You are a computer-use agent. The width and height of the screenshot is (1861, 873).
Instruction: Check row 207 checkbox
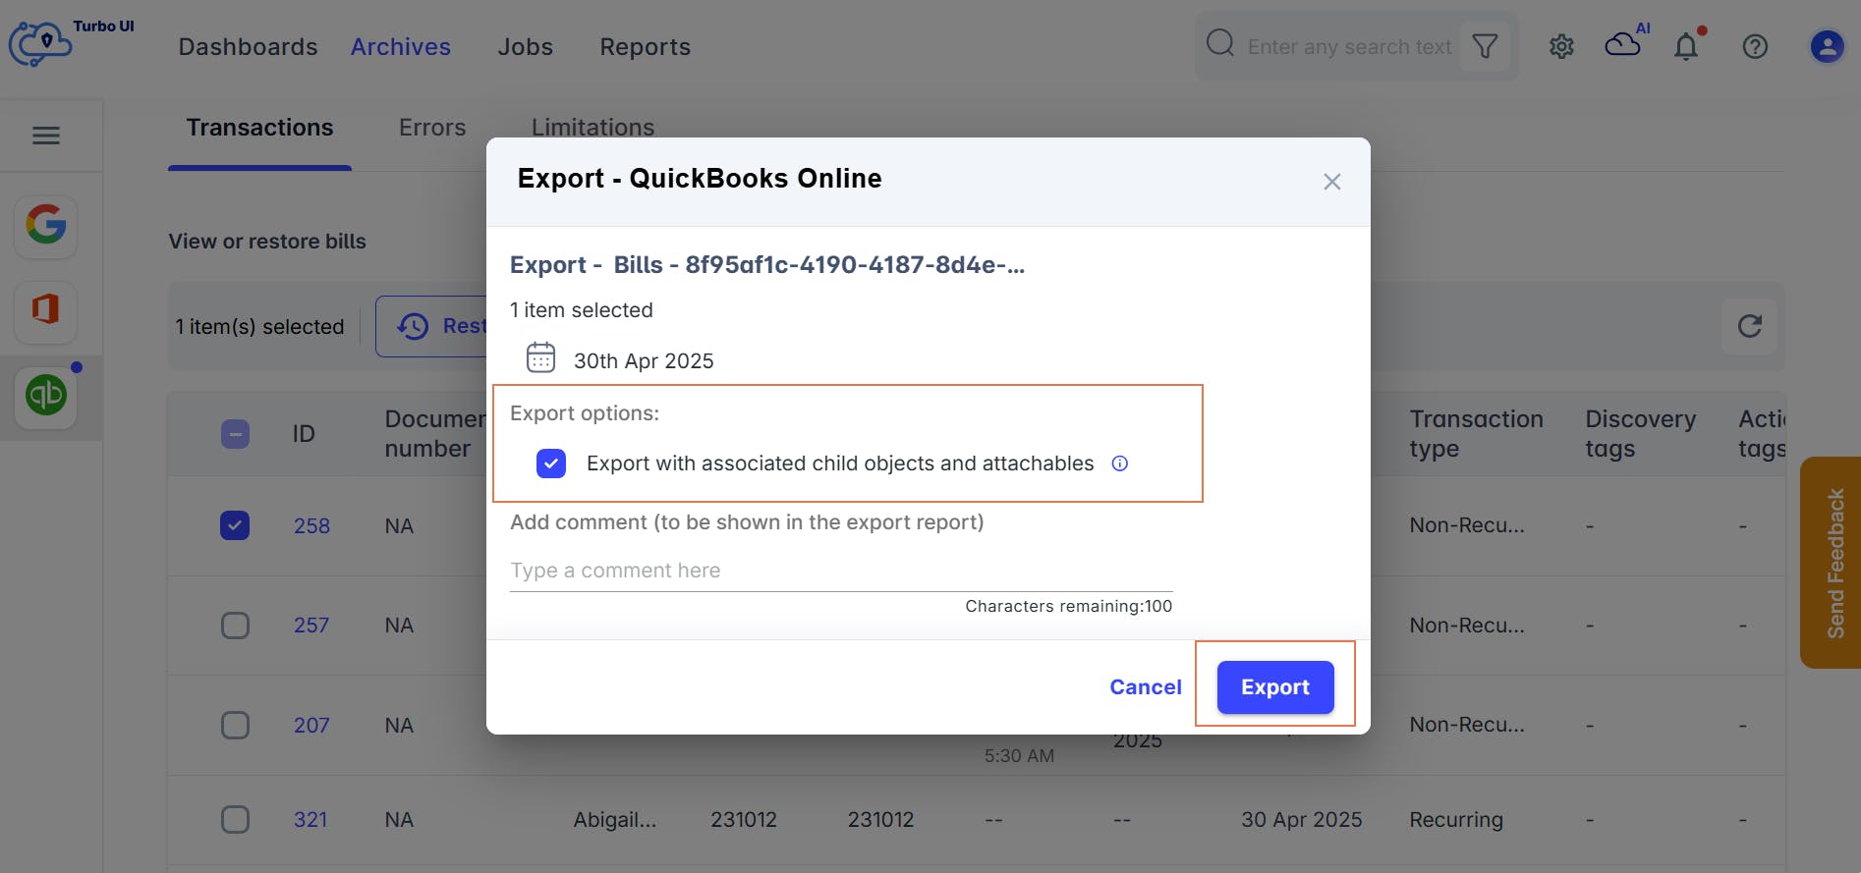[x=235, y=726]
